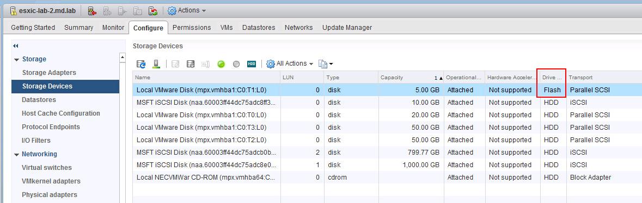Open the Update Manager tab
This screenshot has height=203, width=642.
click(x=347, y=28)
